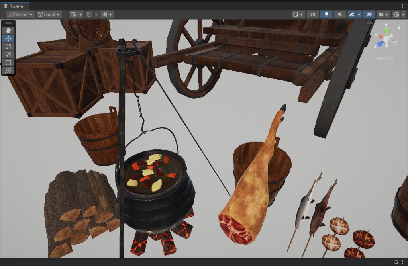This screenshot has height=266, width=408.
Task: Click the red X axis cone on the gizmo
Action: click(x=381, y=36)
